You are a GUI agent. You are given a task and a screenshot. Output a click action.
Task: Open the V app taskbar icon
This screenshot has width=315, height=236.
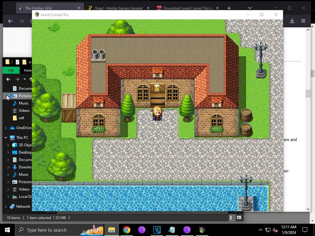click(157, 230)
